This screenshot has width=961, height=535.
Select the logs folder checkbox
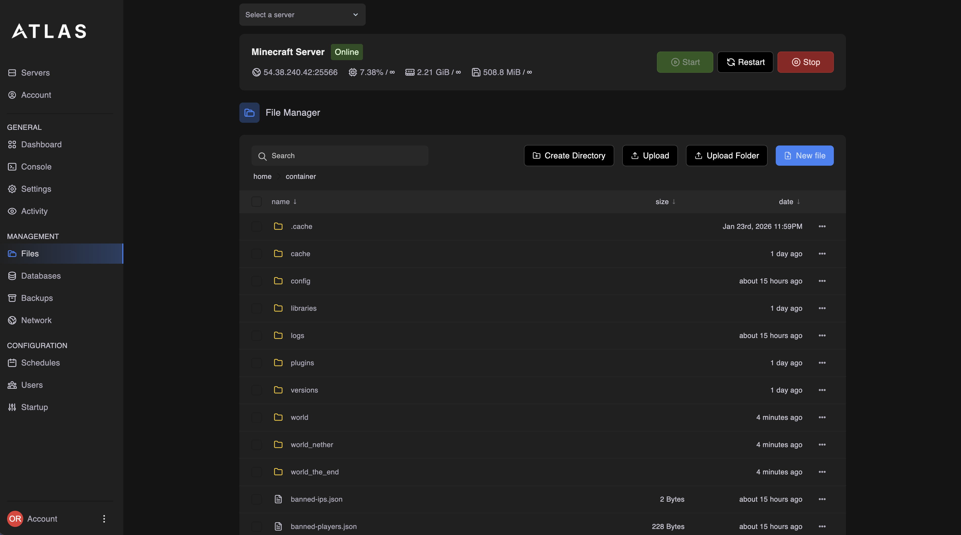[x=256, y=335]
